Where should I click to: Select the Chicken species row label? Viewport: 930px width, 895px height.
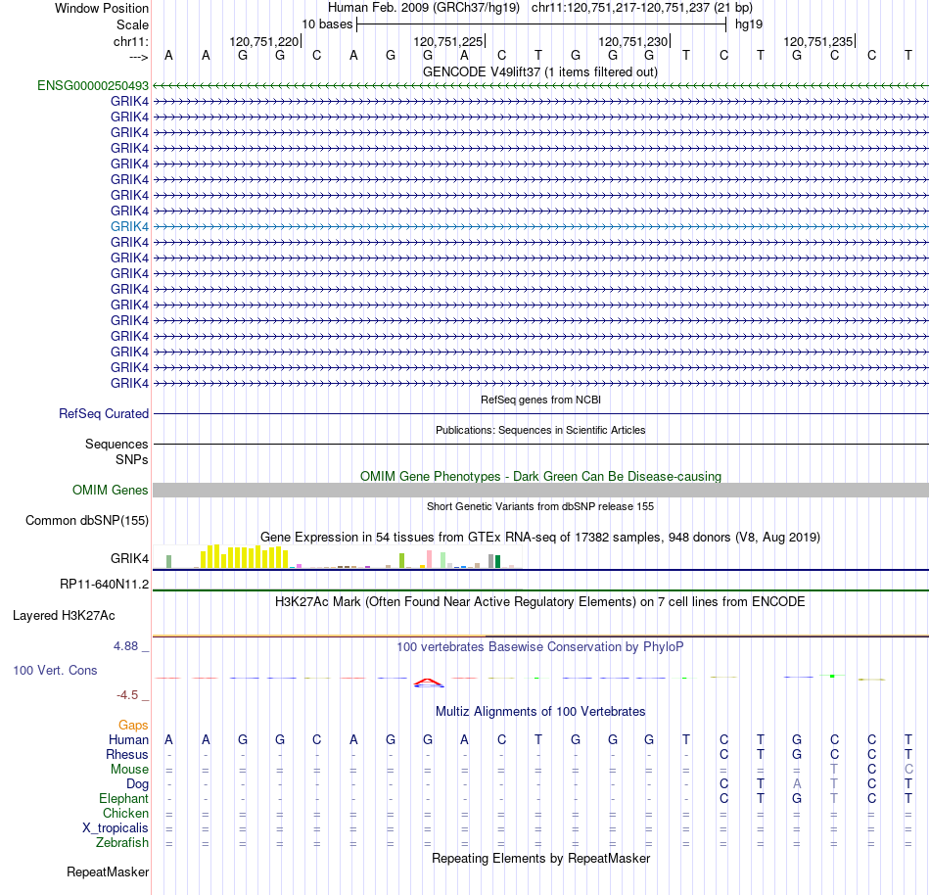125,813
